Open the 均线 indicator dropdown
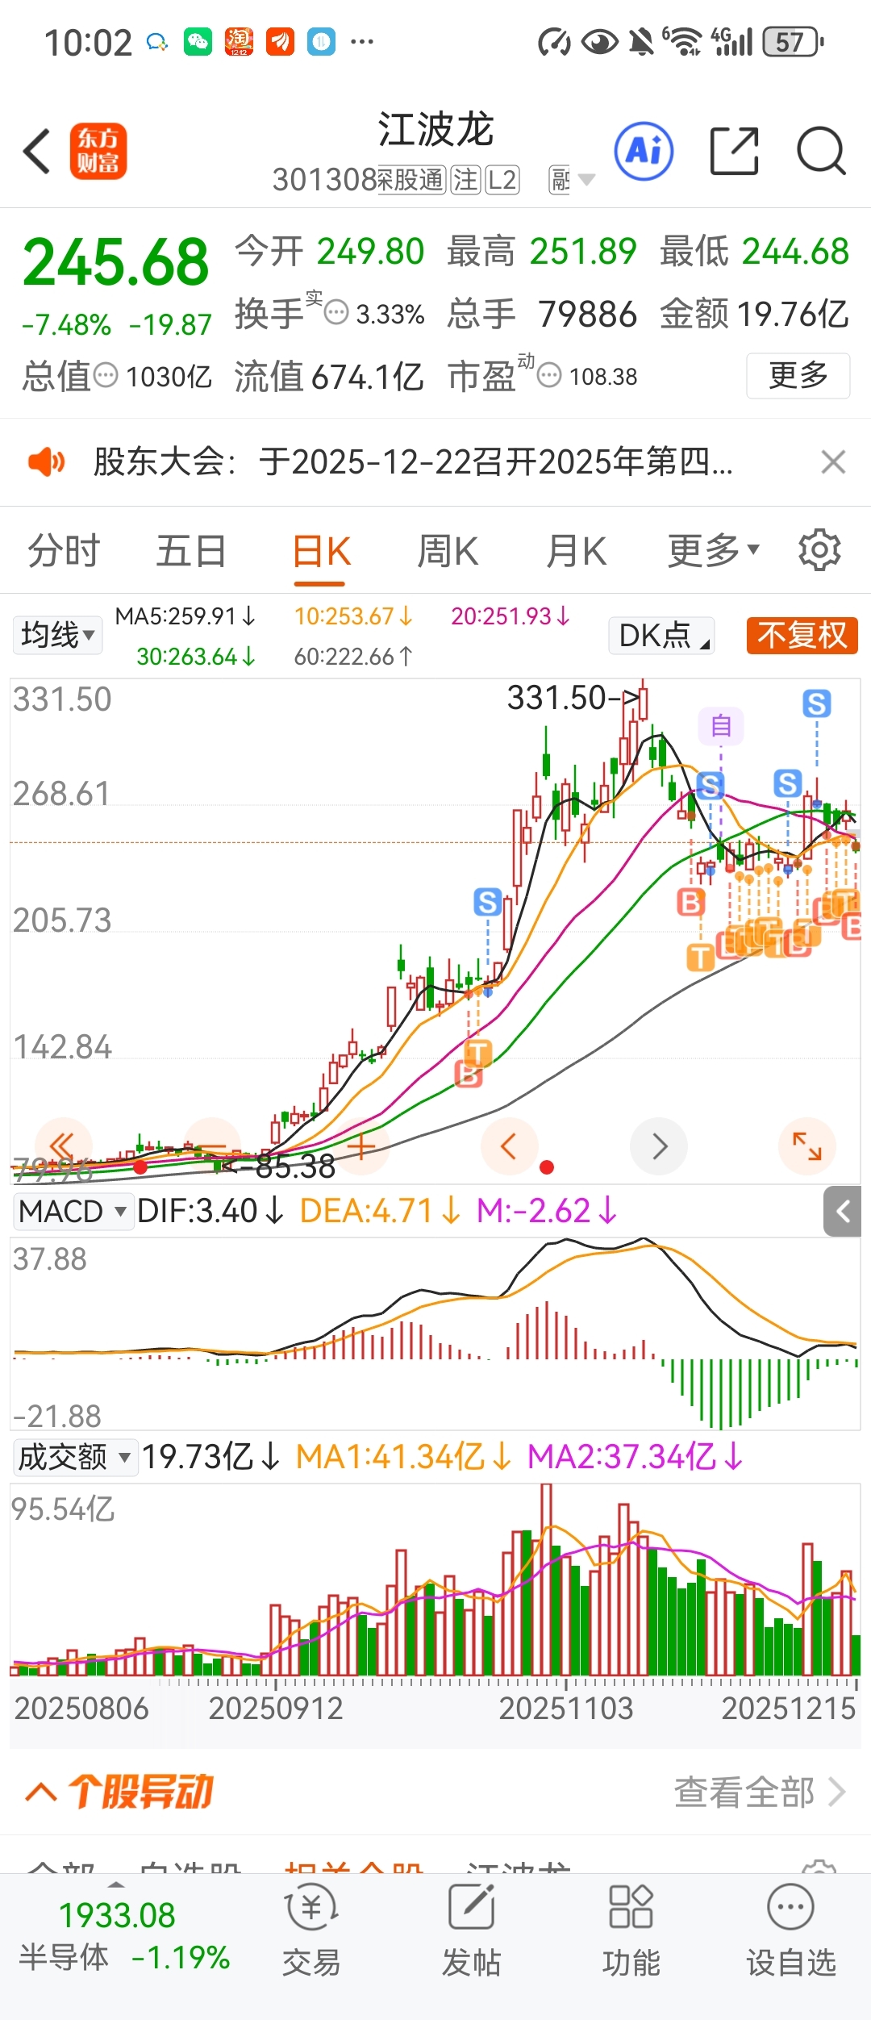Screen dimensions: 871x2020 pyautogui.click(x=57, y=635)
